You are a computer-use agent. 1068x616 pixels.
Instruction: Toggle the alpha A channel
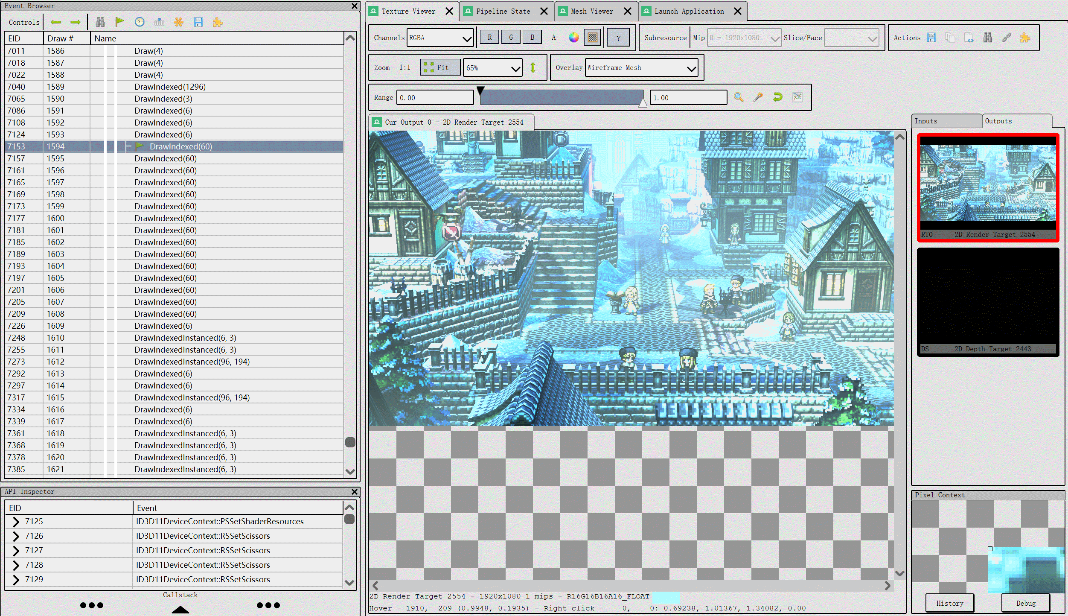pyautogui.click(x=554, y=38)
